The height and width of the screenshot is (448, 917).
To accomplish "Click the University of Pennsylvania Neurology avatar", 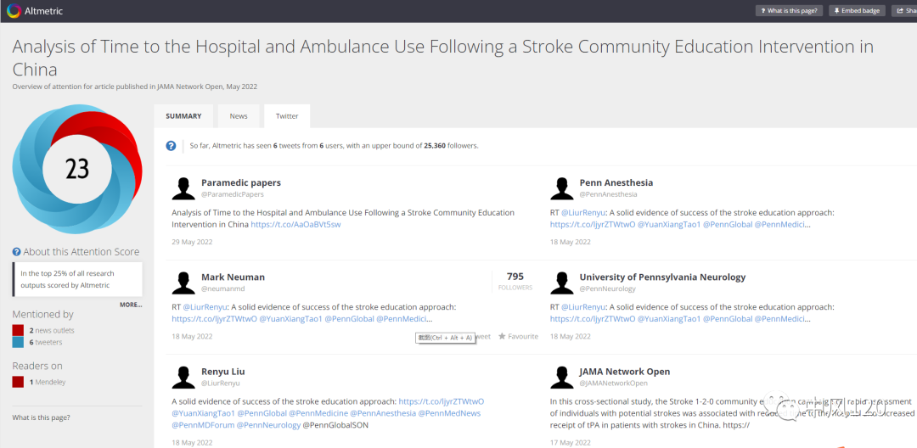I will 561,283.
